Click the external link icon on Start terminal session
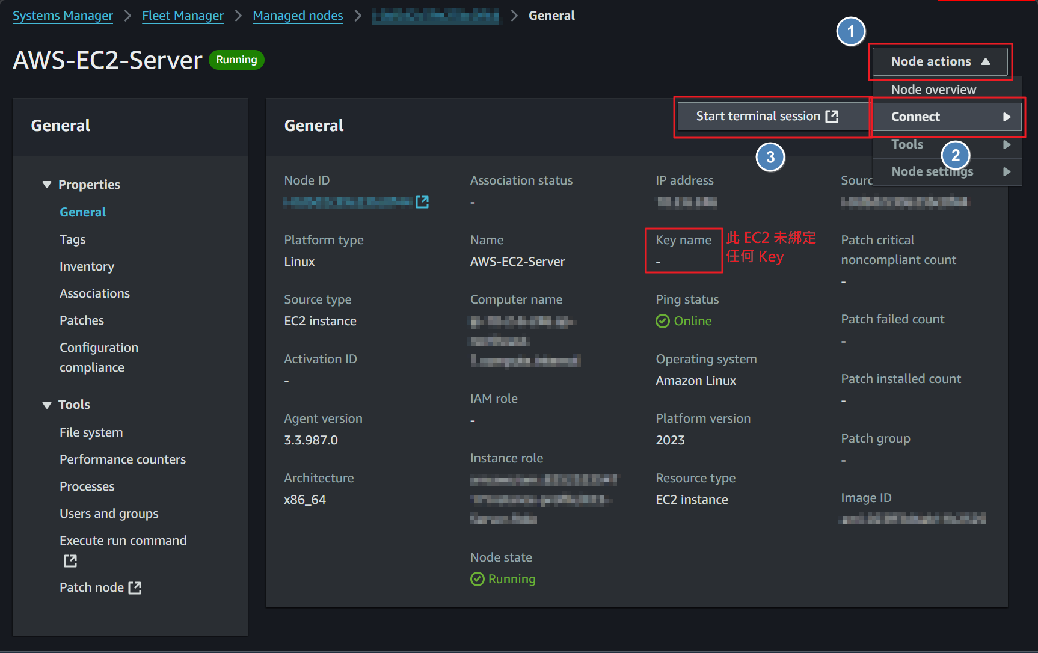Screen dimensions: 1038x653 tap(832, 116)
